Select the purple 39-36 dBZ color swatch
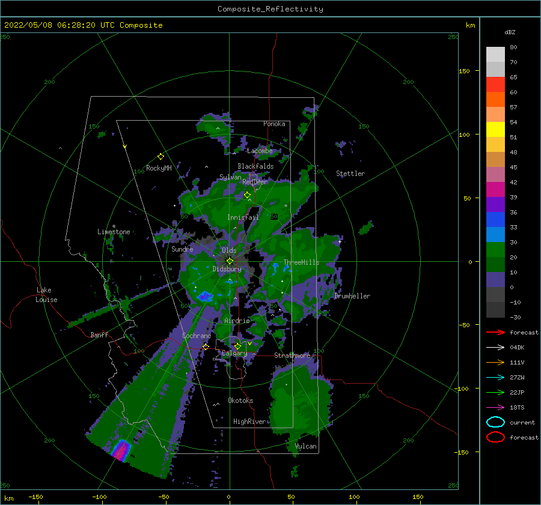 click(495, 204)
